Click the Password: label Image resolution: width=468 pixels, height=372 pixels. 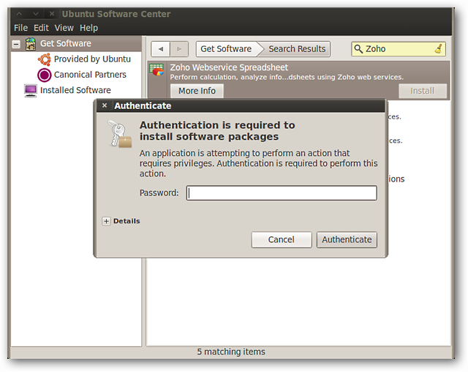159,193
